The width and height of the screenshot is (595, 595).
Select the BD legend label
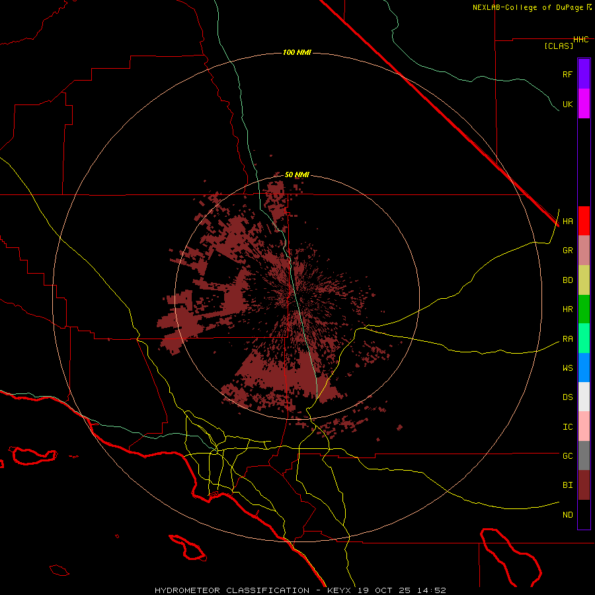(567, 280)
